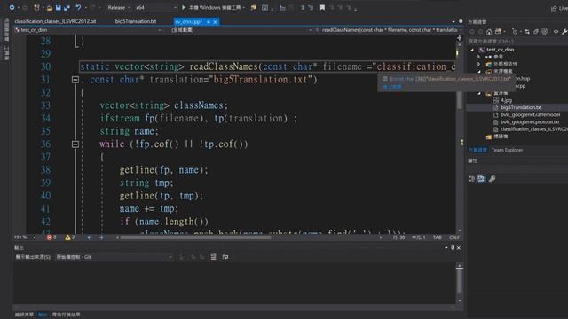Save the current file via toolbar
The height and width of the screenshot is (319, 568).
click(58, 8)
